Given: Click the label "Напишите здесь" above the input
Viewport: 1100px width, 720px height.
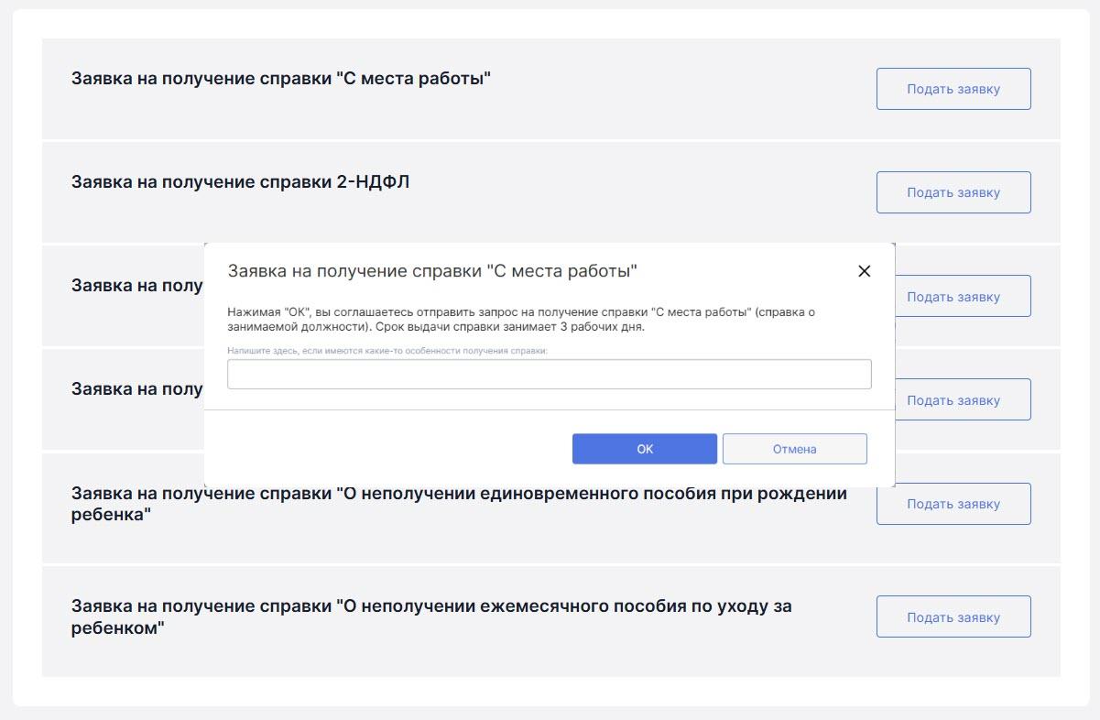Looking at the screenshot, I should (387, 351).
